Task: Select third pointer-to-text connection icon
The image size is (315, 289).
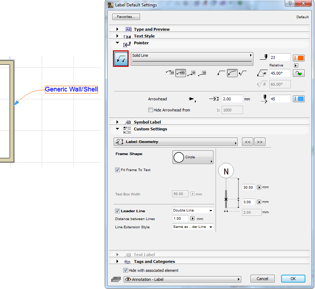Action: (x=191, y=73)
